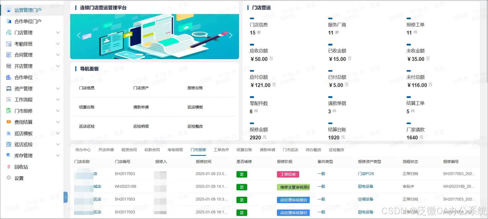Screen dimensions: 488x219
Task: Expand 资产管理 menu chevron
Action: pos(58,89)
